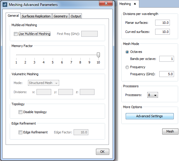Focus the Bands per octave field
Image resolution: width=179 pixels, height=161 pixels.
[x=166, y=59]
